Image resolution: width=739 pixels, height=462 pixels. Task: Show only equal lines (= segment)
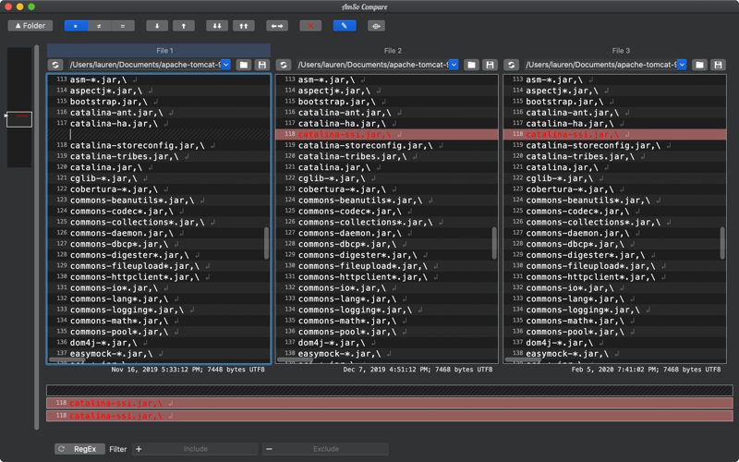click(x=123, y=26)
